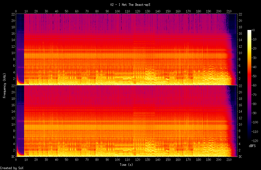Click the "Frequency (kHz)" axis label
The image size is (261, 170).
pos(4,85)
